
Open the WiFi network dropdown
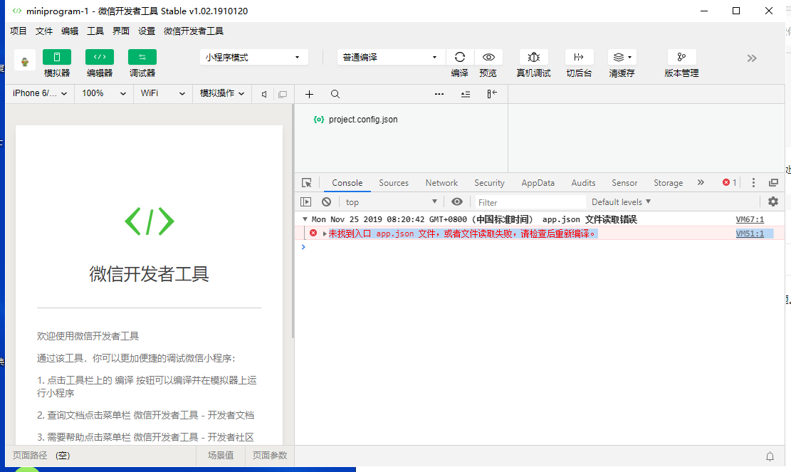click(163, 93)
